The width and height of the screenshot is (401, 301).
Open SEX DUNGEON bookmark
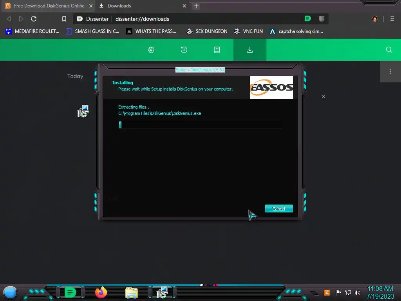207,31
